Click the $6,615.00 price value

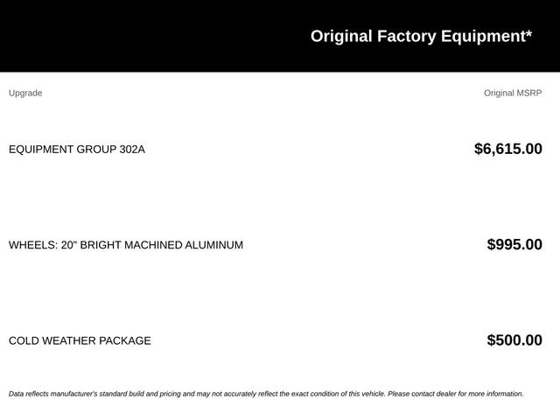pos(508,149)
